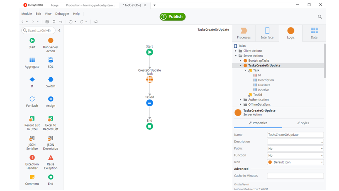Click the Cache in Minutes field
The image size is (339, 191).
pyautogui.click(x=295, y=176)
